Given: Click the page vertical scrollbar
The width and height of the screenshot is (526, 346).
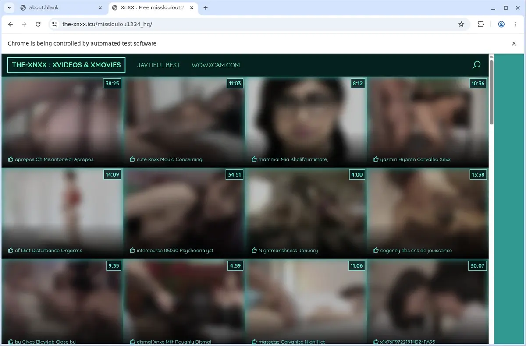Looking at the screenshot, I should click(x=491, y=92).
